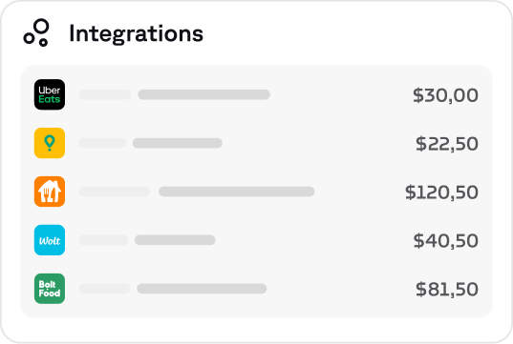The height and width of the screenshot is (344, 513).
Task: Click the short light bar beside Uber Eats
Action: pos(105,94)
